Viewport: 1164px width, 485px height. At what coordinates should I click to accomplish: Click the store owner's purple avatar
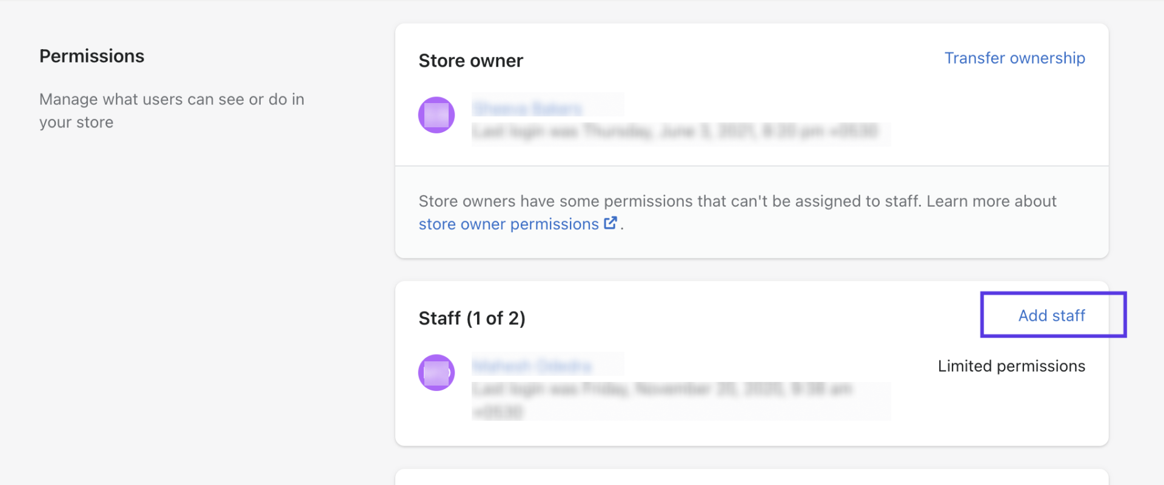pyautogui.click(x=436, y=115)
